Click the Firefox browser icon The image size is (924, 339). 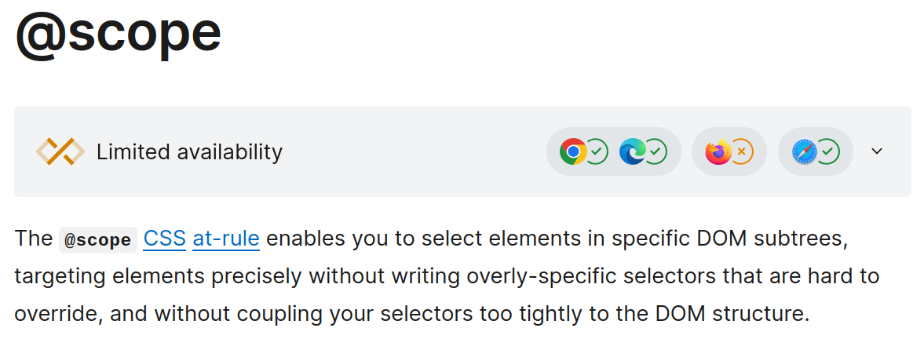click(718, 151)
